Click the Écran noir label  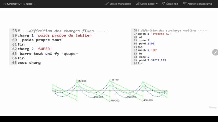172,4
